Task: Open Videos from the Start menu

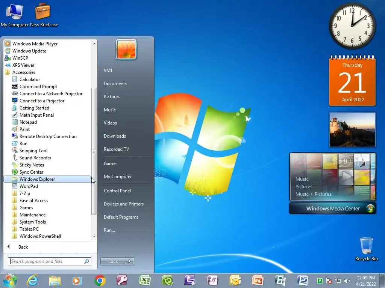Action: click(110, 123)
